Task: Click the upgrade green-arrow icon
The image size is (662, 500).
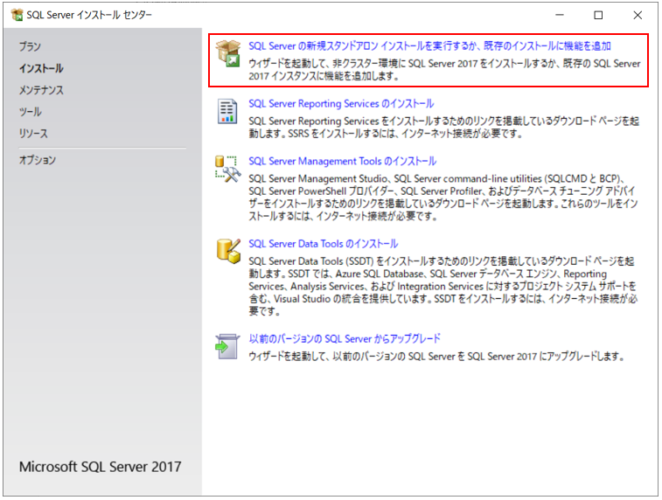Action: tap(227, 347)
